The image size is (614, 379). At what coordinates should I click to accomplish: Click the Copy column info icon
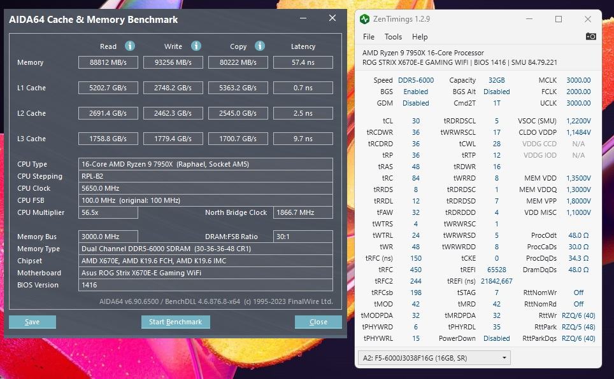tap(260, 46)
